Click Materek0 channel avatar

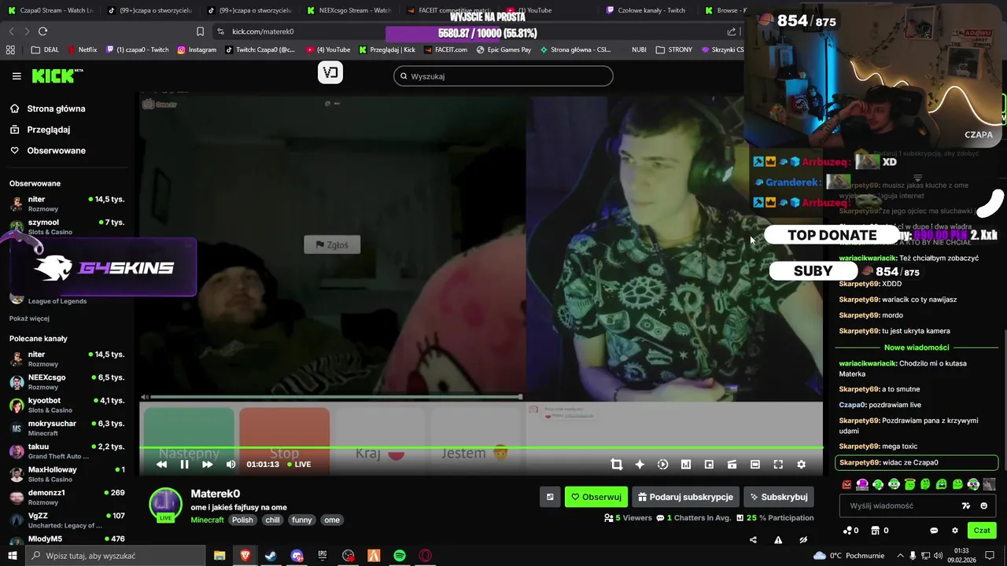pyautogui.click(x=166, y=505)
